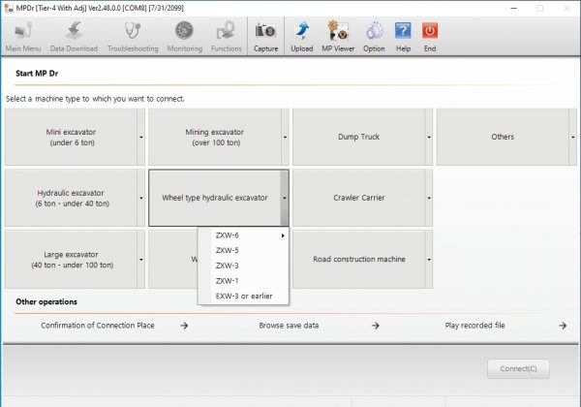Choose the Crawler Carrier machine type
This screenshot has height=407, width=581.
click(358, 198)
